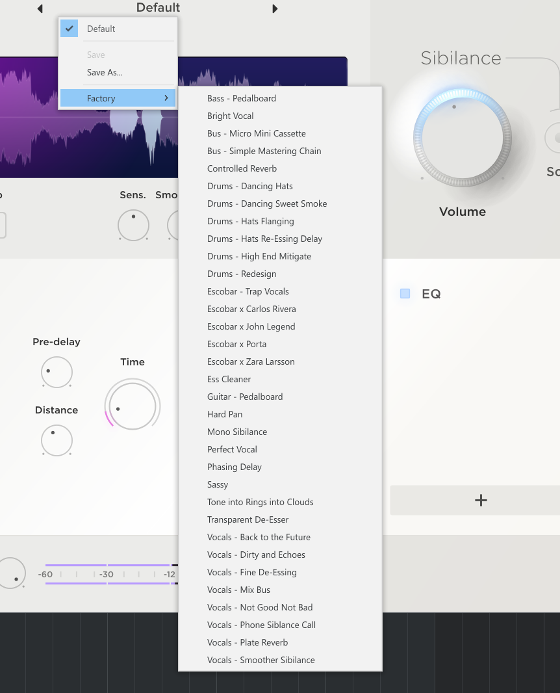Click the Sens. knob
Image resolution: width=560 pixels, height=693 pixels.
[x=133, y=226]
